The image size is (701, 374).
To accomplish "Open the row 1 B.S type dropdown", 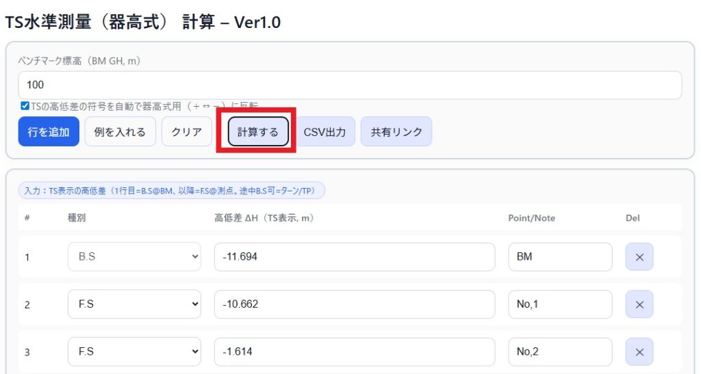I will tap(134, 257).
